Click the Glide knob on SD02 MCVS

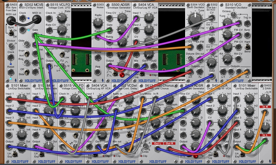pos(27,44)
